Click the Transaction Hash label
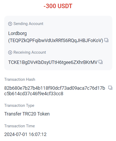The width and height of the screenshot is (116, 141). [x=20, y=79]
